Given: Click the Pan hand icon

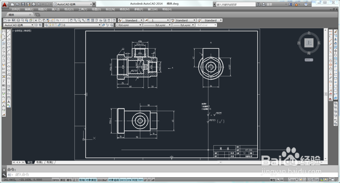Looking at the screenshot, I should [x=71, y=20].
